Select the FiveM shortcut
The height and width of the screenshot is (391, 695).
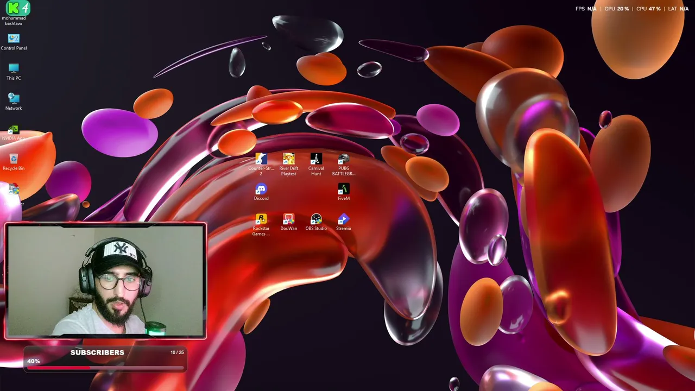[344, 192]
